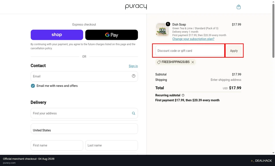Click the Enter shipping address text
275x166 pixels.
(226, 80)
